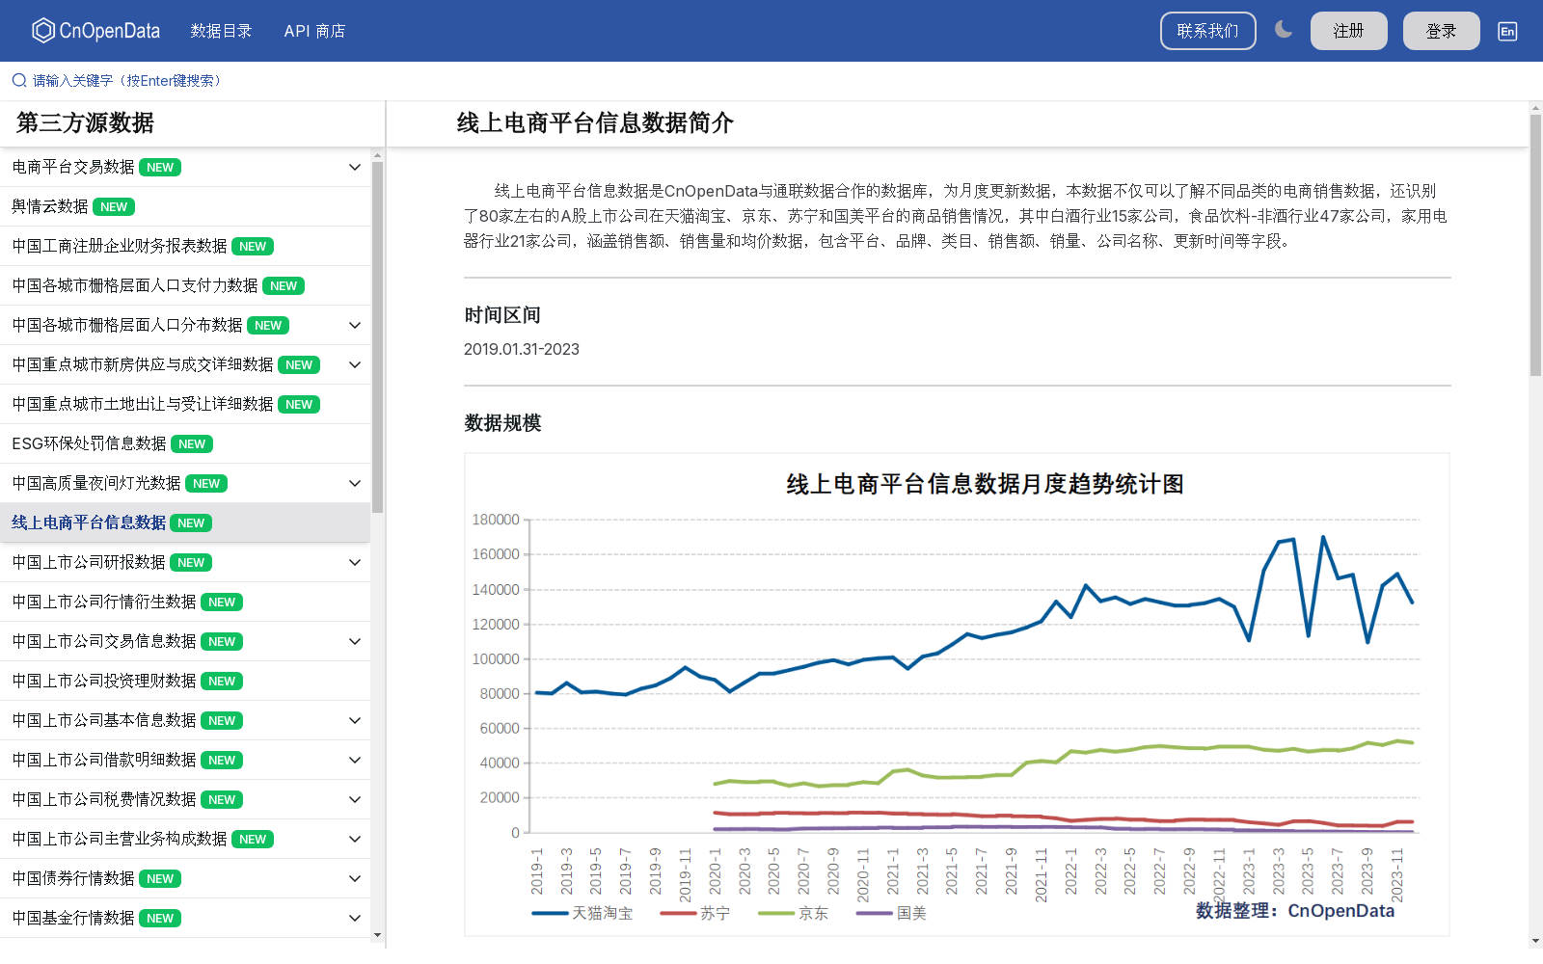The width and height of the screenshot is (1543, 964).
Task: Open the 数据目录 menu
Action: point(221,31)
